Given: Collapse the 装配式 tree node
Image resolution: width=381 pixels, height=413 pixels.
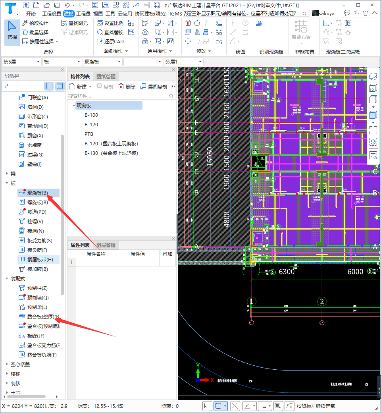Looking at the screenshot, I should (x=7, y=278).
